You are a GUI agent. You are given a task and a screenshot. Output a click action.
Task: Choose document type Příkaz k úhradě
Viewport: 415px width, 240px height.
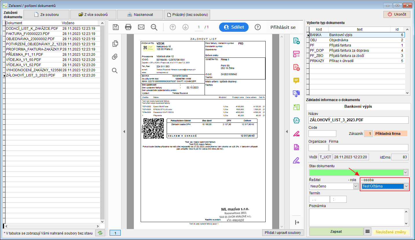357,61
